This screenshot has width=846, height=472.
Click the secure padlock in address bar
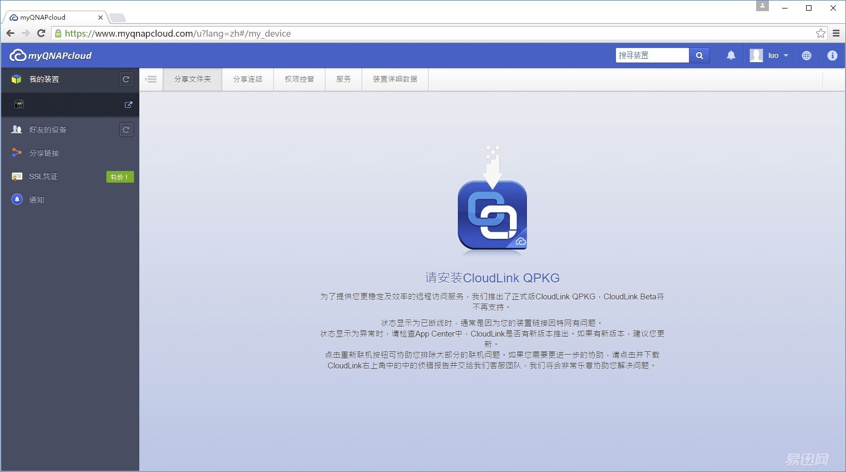point(58,33)
